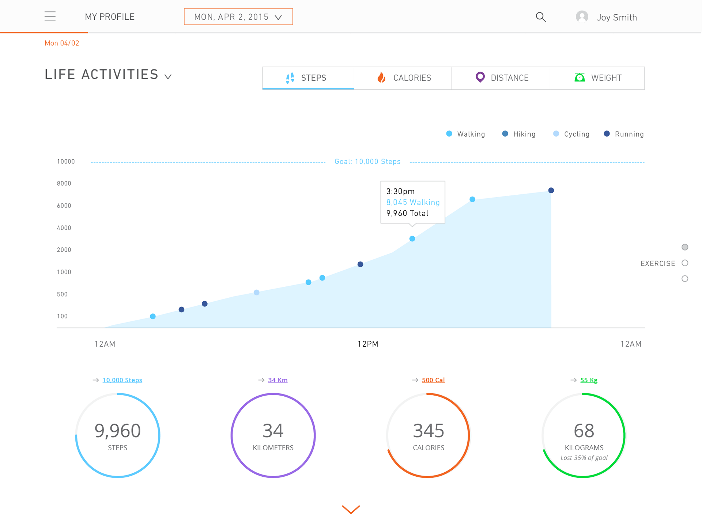Viewport: 702px width, 526px height.
Task: Click the 9,960 steps progress ring
Action: (x=118, y=435)
